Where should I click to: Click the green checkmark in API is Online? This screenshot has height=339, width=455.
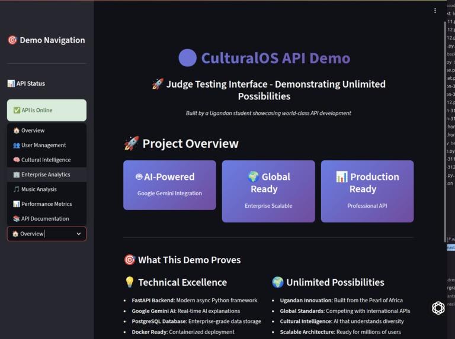[x=17, y=110]
